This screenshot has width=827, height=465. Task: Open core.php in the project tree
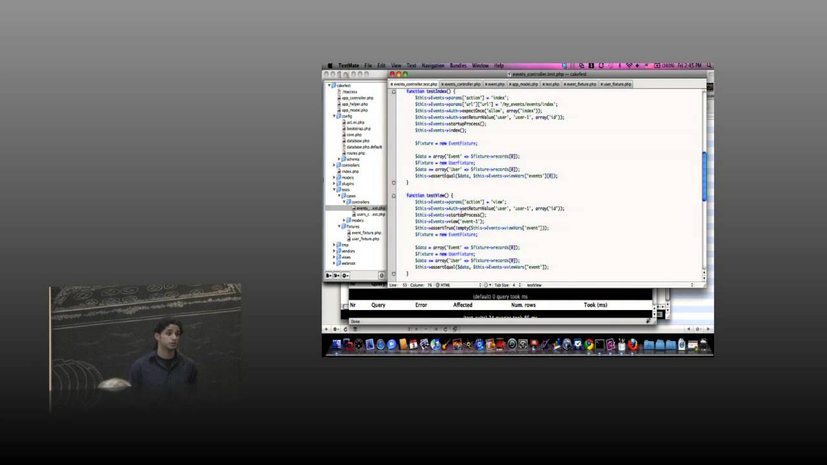[x=353, y=134]
